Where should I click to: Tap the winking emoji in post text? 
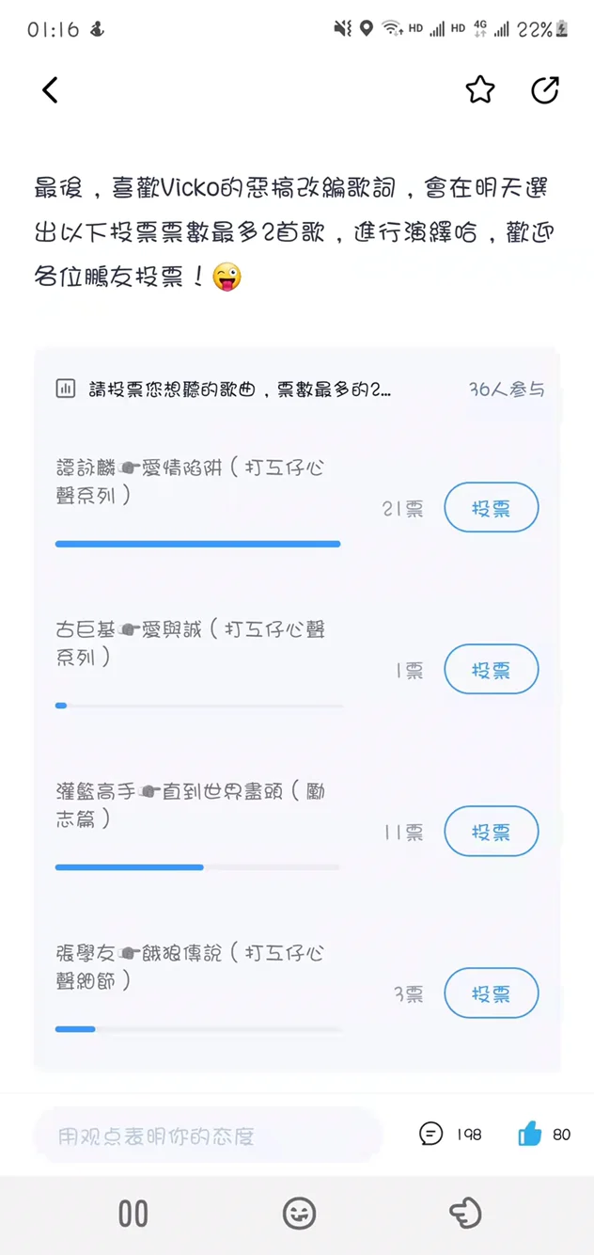pos(227,278)
